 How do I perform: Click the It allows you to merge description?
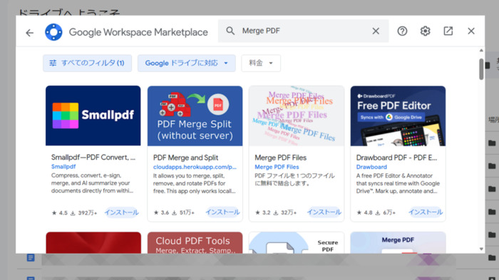pyautogui.click(x=195, y=183)
